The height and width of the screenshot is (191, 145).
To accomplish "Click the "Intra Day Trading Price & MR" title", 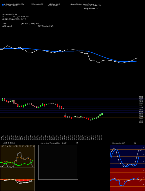I will point(53,143).
